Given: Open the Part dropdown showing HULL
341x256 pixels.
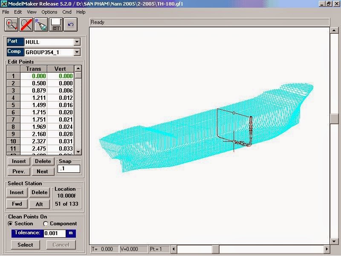Looking at the screenshot, I should pyautogui.click(x=78, y=41).
